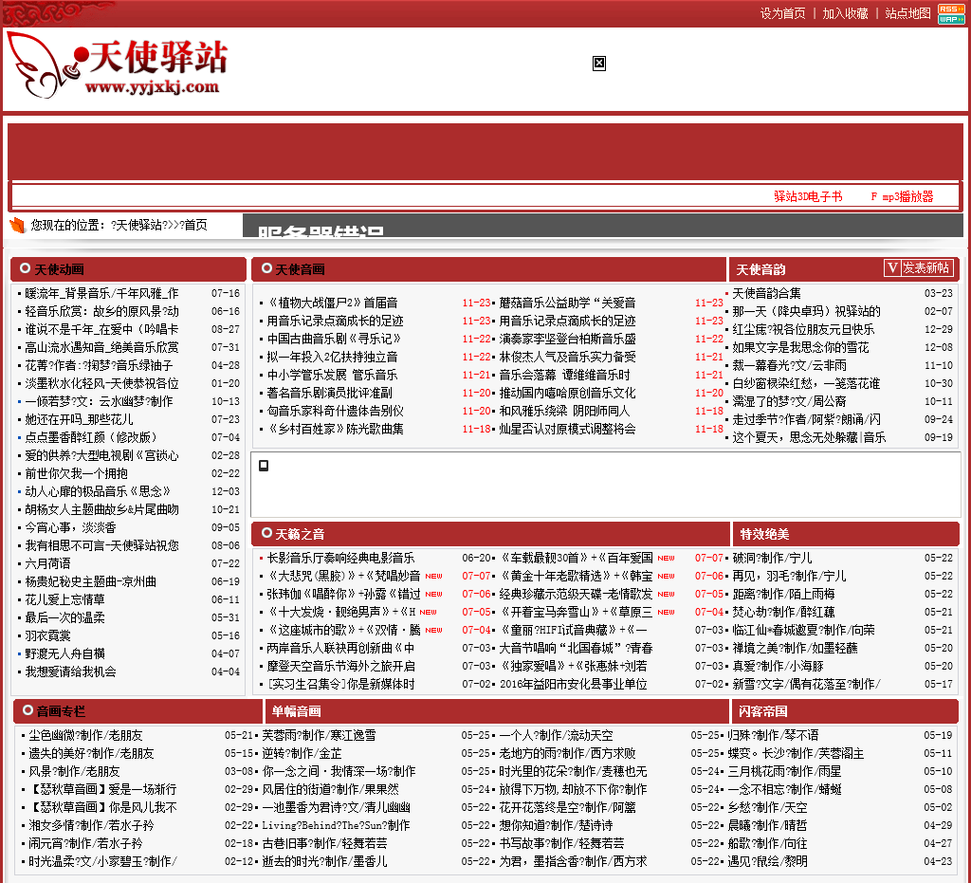The height and width of the screenshot is (883, 971).
Task: Open 遇见?鼠绘/黎明 entry
Action: click(x=768, y=860)
